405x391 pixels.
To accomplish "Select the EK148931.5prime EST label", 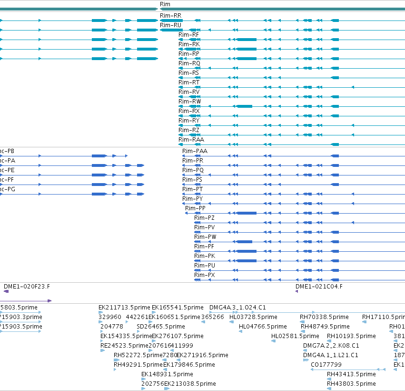I will (167, 374).
